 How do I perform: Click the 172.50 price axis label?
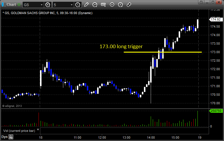click(215, 61)
